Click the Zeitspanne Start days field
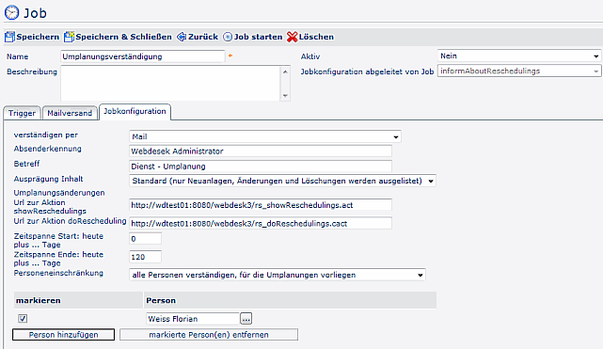 point(145,238)
